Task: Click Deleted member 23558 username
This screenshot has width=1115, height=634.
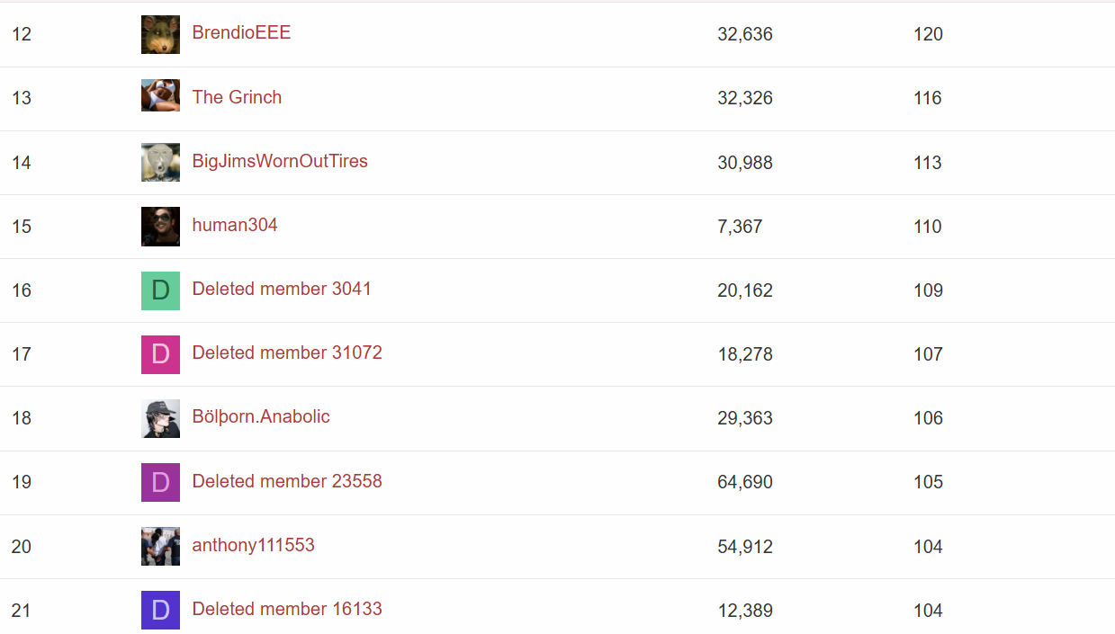Action: [287, 481]
